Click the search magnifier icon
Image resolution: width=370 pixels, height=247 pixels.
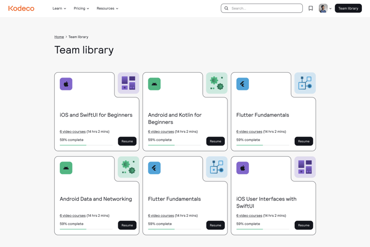226,8
